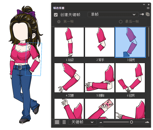Image resolution: width=153 pixels, height=130 pixels.
Task: Click the thumbnail size slider handle
Action: tap(131, 122)
